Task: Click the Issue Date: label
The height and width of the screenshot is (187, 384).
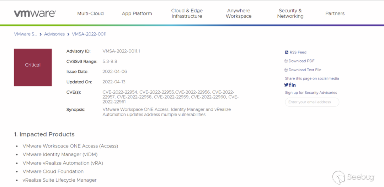Action: click(78, 72)
